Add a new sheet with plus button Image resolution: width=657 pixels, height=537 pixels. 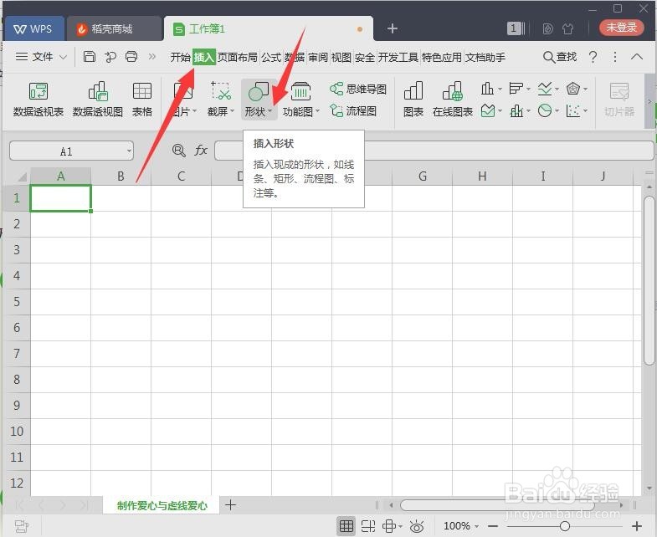tap(230, 504)
